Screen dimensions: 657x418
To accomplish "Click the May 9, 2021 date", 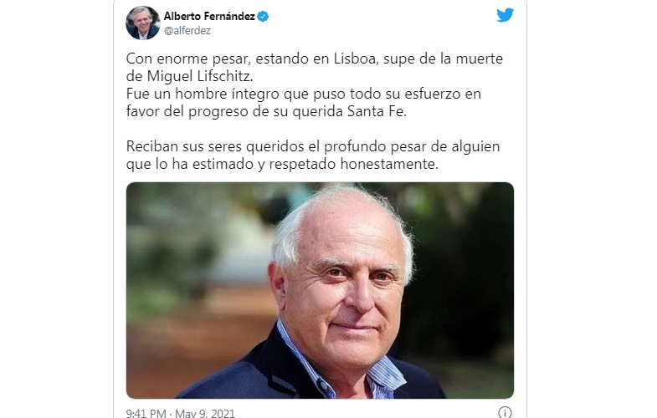I will click(x=205, y=413).
